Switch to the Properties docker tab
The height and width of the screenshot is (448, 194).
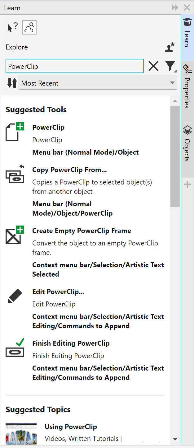coord(187,87)
